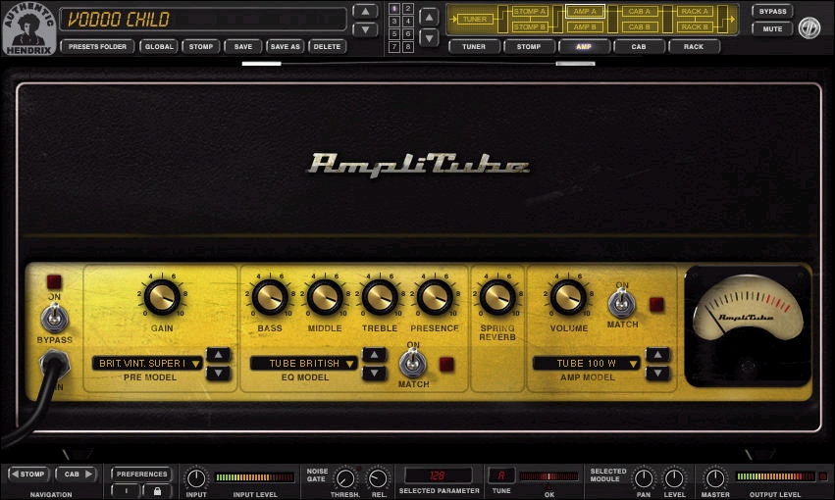Screen dimensions: 835x500
Task: Click the info button below Preferences
Action: 127,491
